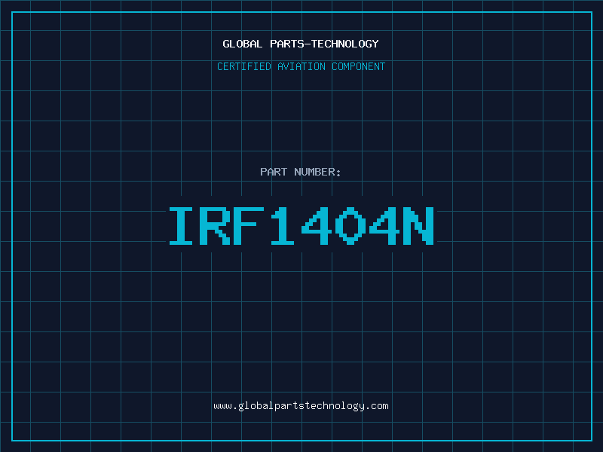Select the IRF1404N part number text

click(301, 226)
